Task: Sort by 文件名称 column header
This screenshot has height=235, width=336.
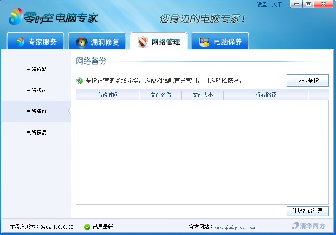Action: [160, 95]
